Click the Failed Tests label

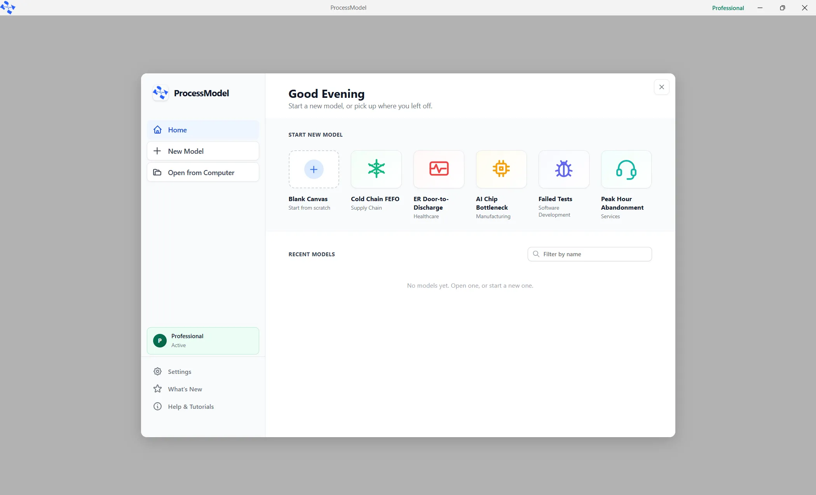(x=555, y=199)
